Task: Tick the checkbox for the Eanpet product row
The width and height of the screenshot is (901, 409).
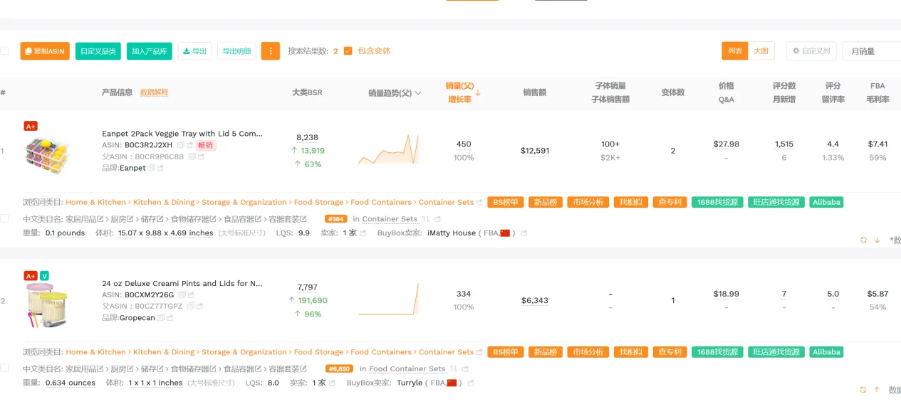Action: (x=5, y=218)
